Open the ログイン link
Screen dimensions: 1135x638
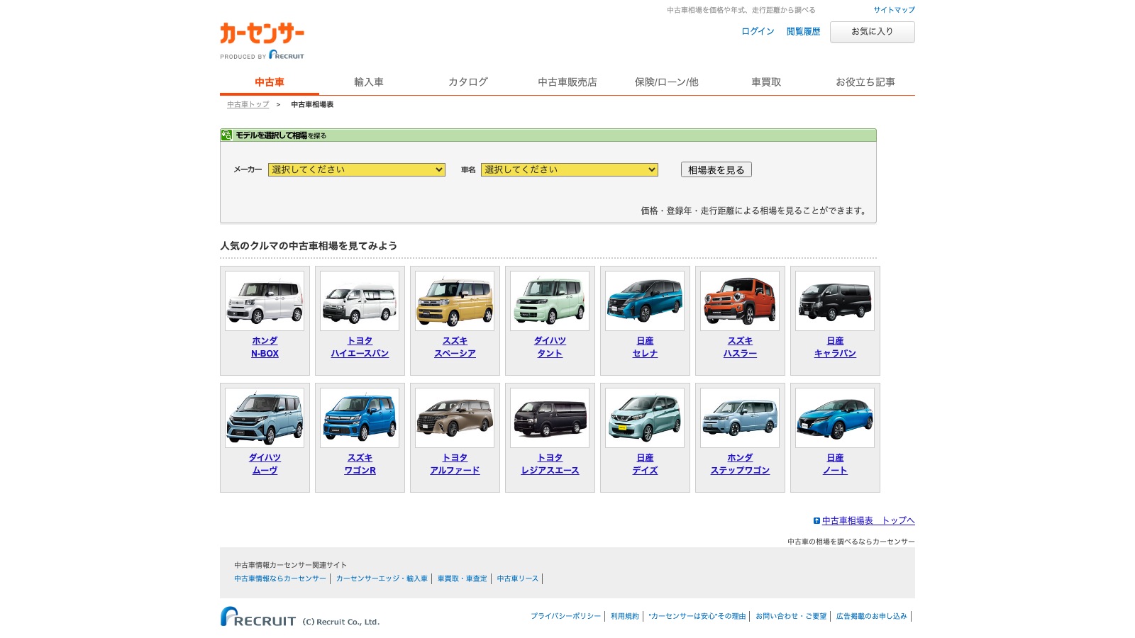758,32
